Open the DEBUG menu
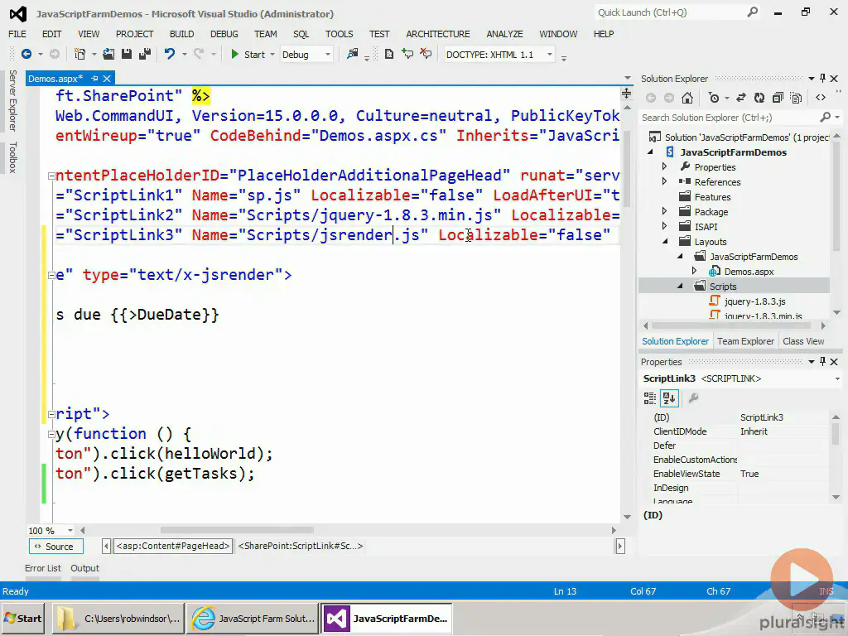 coord(224,33)
